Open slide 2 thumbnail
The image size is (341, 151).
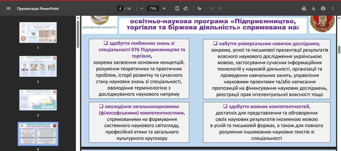pyautogui.click(x=38, y=66)
